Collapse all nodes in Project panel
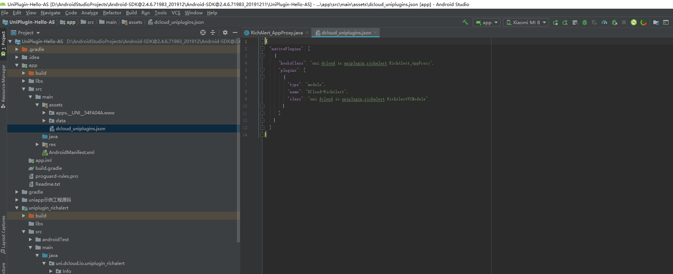Viewport: 673px width, 274px height. tap(213, 33)
